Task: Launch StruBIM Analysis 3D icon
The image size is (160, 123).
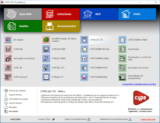Action: tap(46, 40)
